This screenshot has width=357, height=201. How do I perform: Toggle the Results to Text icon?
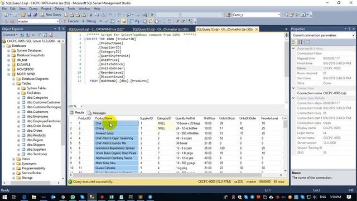point(145,21)
